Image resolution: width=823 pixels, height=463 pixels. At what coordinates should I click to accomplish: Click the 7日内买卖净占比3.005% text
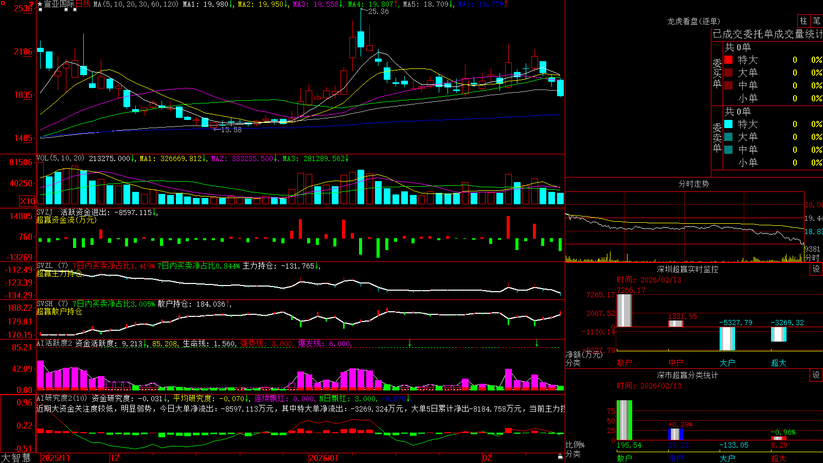113,304
